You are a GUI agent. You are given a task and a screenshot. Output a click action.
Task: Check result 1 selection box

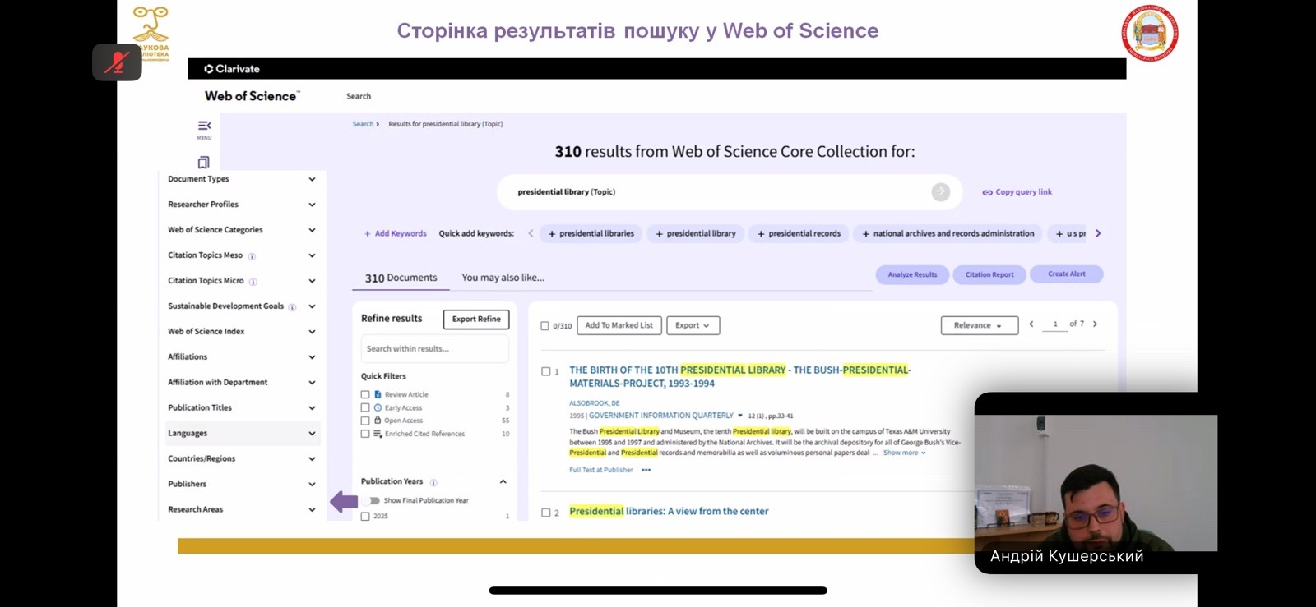click(x=545, y=372)
